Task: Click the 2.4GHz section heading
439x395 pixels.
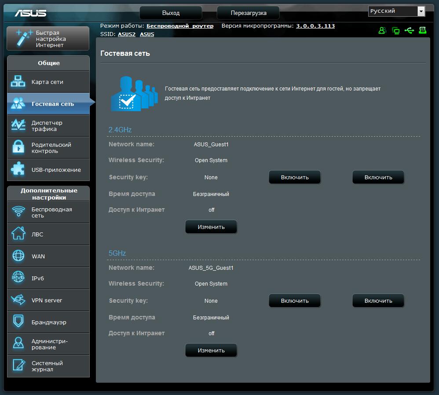Action: point(120,130)
